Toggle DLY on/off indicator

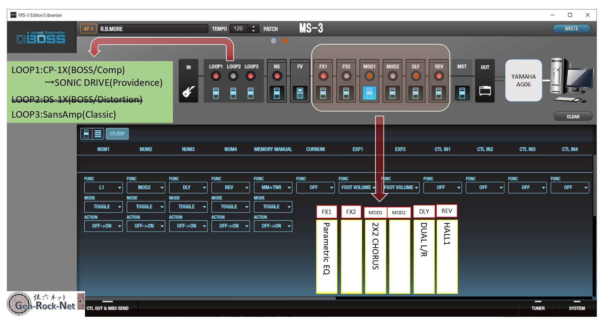[x=416, y=76]
